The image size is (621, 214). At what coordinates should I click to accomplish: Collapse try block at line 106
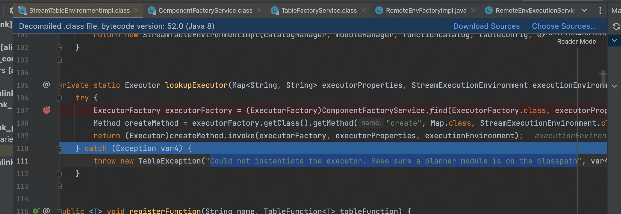59,98
